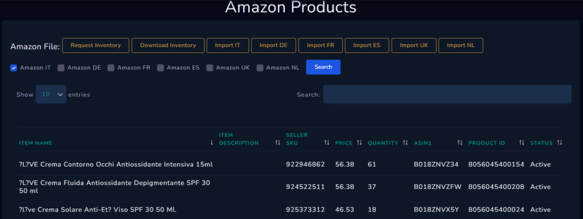Click ASIN B018ZNVZFW
The height and width of the screenshot is (219, 583).
pyautogui.click(x=438, y=187)
